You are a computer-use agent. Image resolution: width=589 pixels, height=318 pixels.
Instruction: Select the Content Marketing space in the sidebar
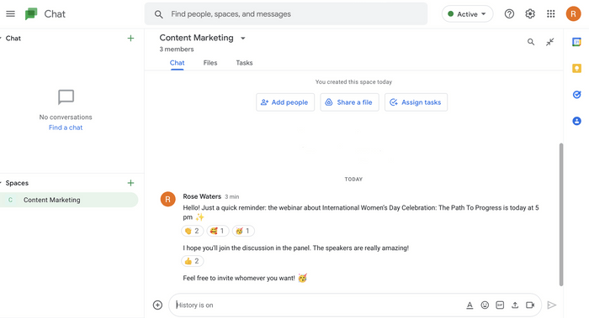click(69, 200)
